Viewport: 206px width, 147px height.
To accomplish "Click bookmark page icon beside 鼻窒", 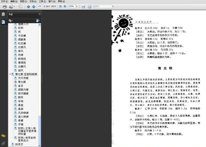I will pyautogui.click(x=15, y=105).
